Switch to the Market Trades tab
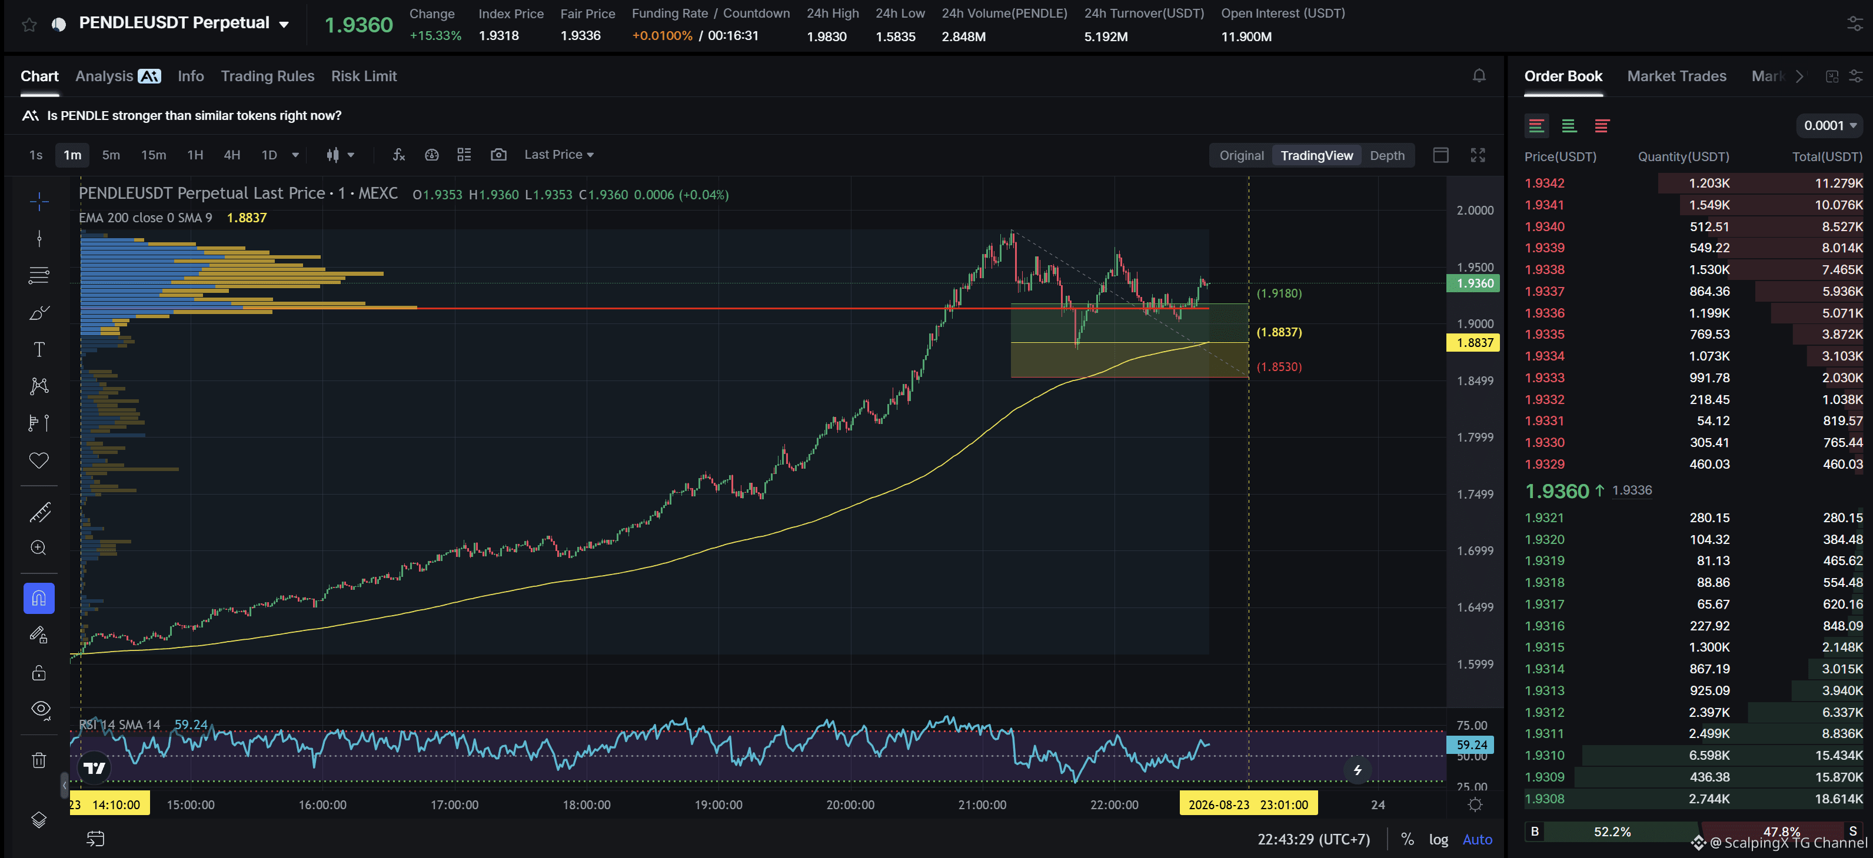 click(1676, 76)
